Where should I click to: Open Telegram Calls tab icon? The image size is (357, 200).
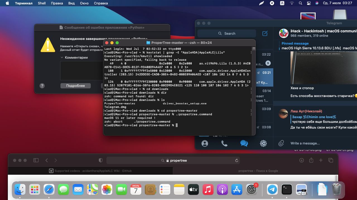pyautogui.click(x=224, y=143)
